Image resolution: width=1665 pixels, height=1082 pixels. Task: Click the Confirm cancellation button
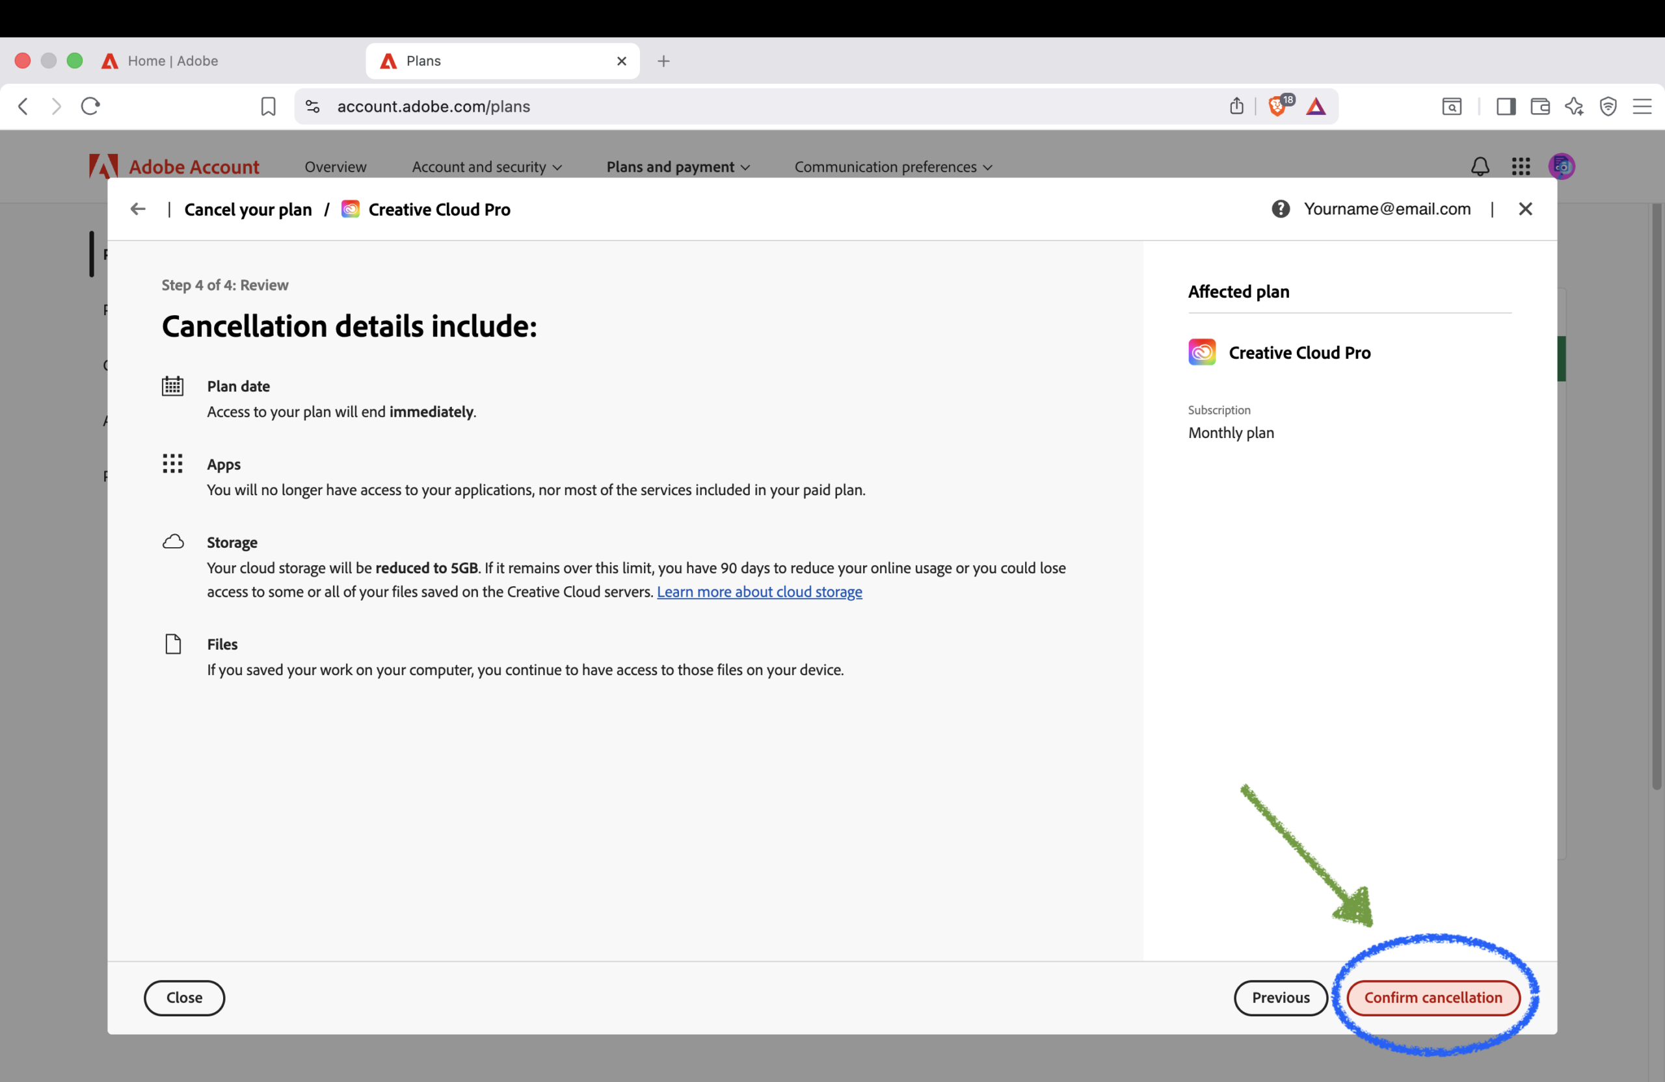(x=1433, y=998)
